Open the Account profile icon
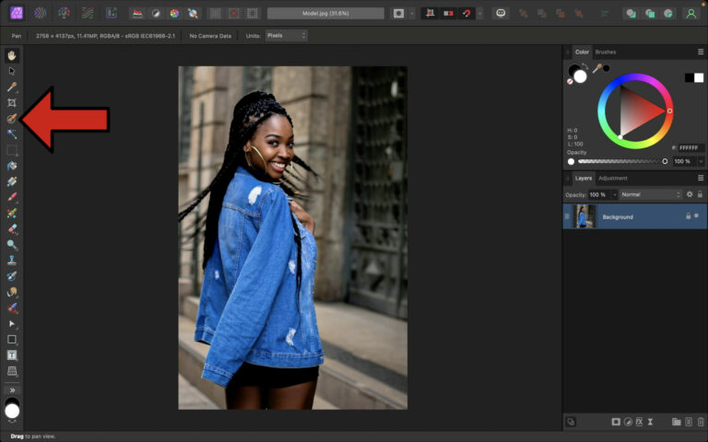 tap(690, 14)
